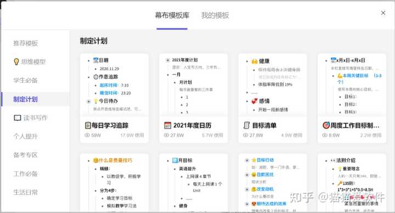Click 2.2W 使用 usage count
395x213 pixels.
point(370,135)
